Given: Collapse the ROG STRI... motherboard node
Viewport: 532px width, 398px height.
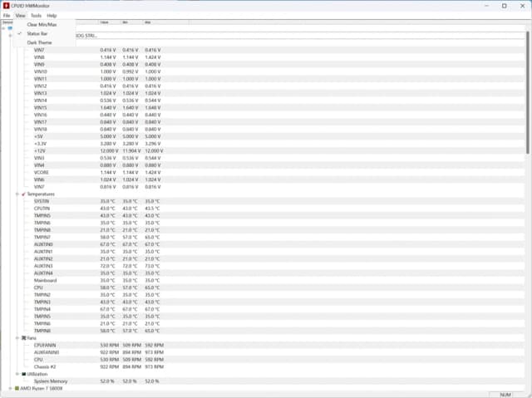Looking at the screenshot, I should point(10,36).
